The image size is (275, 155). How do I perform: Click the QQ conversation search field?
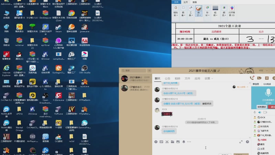(133, 71)
